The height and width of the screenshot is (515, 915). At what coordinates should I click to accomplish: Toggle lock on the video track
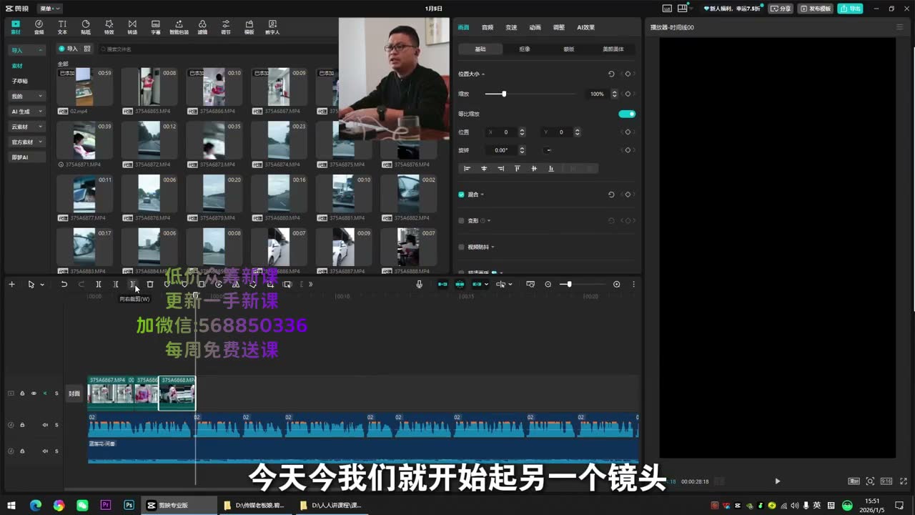pos(22,393)
